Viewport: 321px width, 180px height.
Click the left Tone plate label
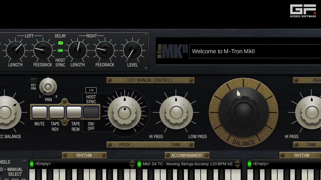pos(176,144)
